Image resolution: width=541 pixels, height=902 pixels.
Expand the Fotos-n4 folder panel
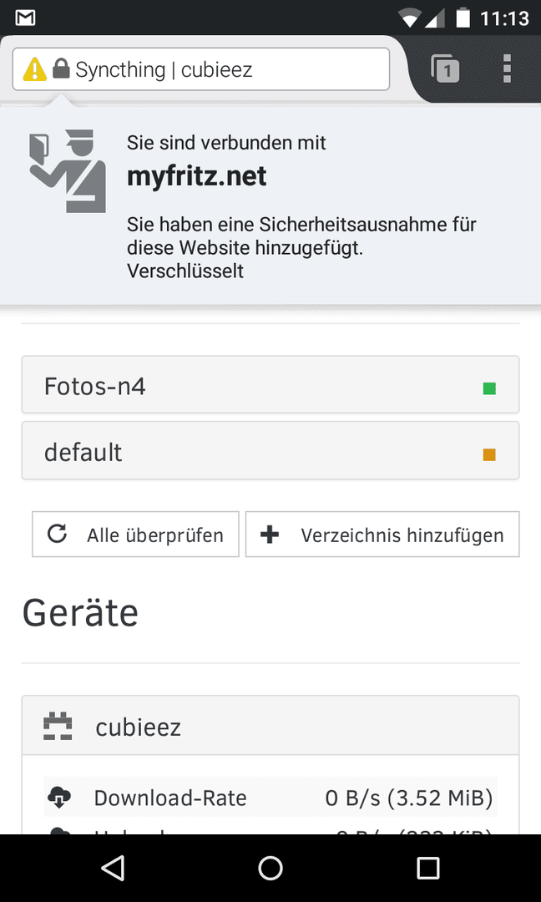pyautogui.click(x=270, y=384)
